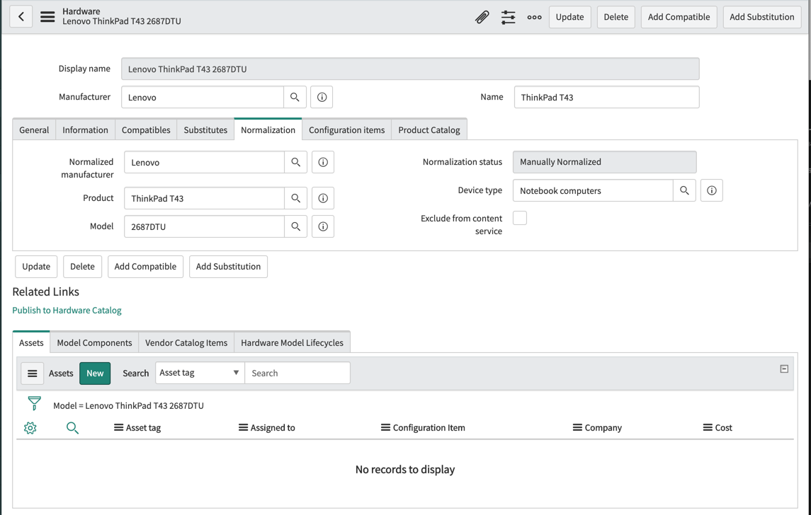Click into the Normalized manufacturer field

(204, 162)
